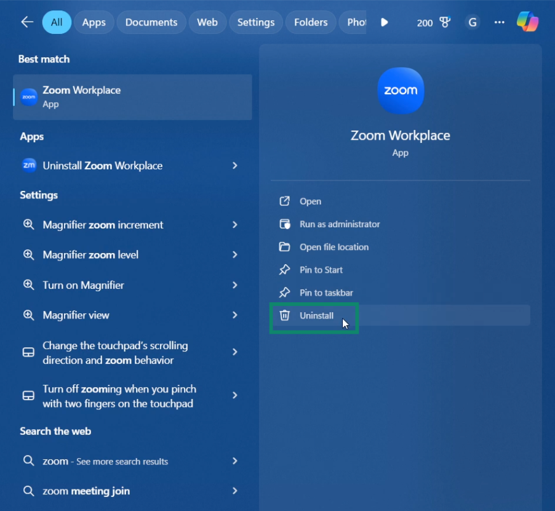Expand the Uninstall Zoom Workplace entry
Viewport: 555px width, 511px height.
(235, 166)
